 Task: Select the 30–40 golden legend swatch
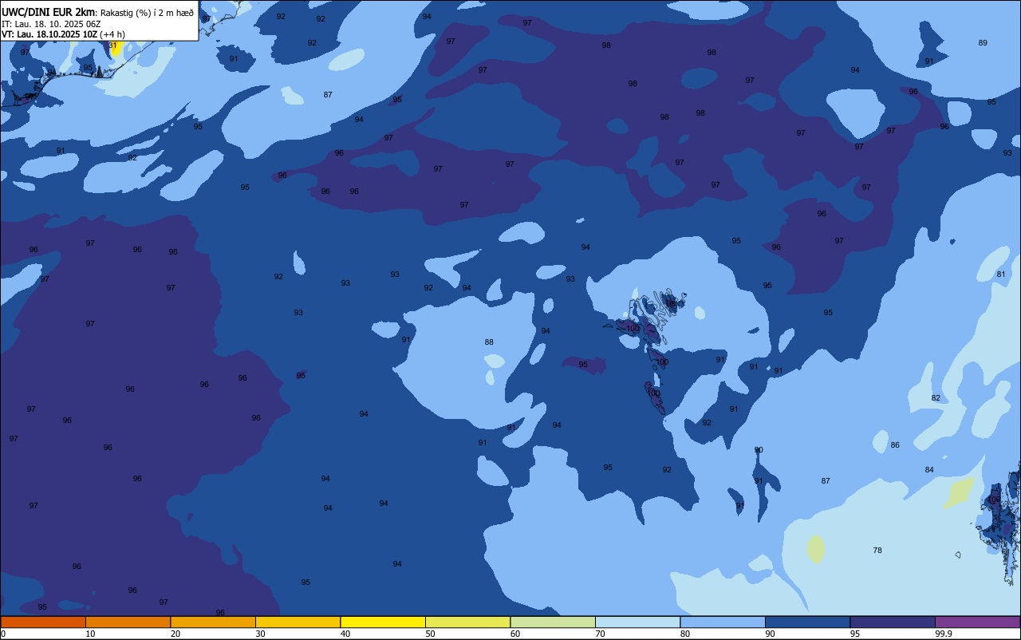(x=298, y=622)
